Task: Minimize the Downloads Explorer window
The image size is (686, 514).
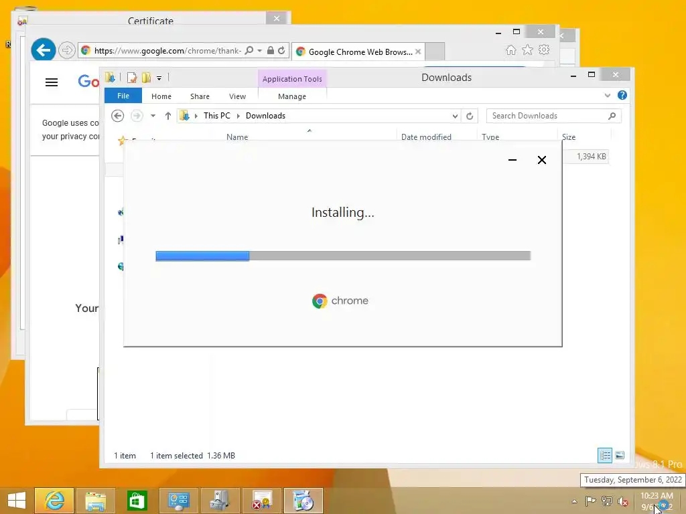Action: point(573,76)
